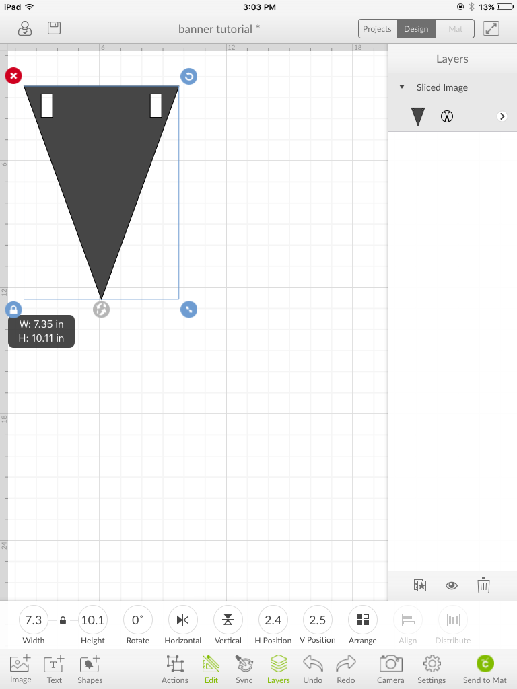This screenshot has width=517, height=689.
Task: Collapse the Sliced Image group
Action: pos(402,87)
